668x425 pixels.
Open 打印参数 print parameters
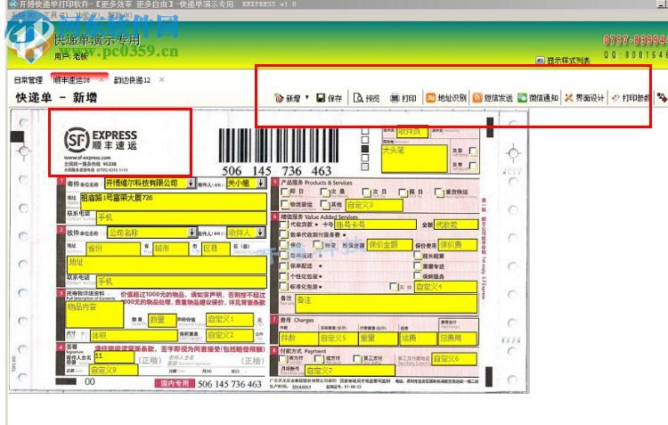click(631, 98)
